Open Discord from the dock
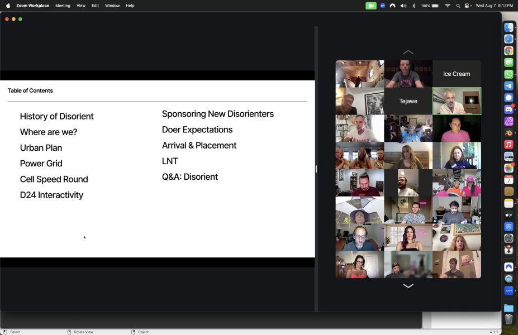Screen dimensions: 518x335 (x=509, y=109)
